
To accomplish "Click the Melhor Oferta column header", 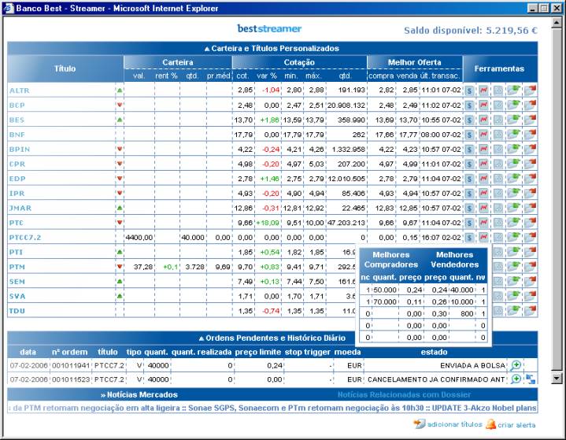I will pyautogui.click(x=414, y=62).
